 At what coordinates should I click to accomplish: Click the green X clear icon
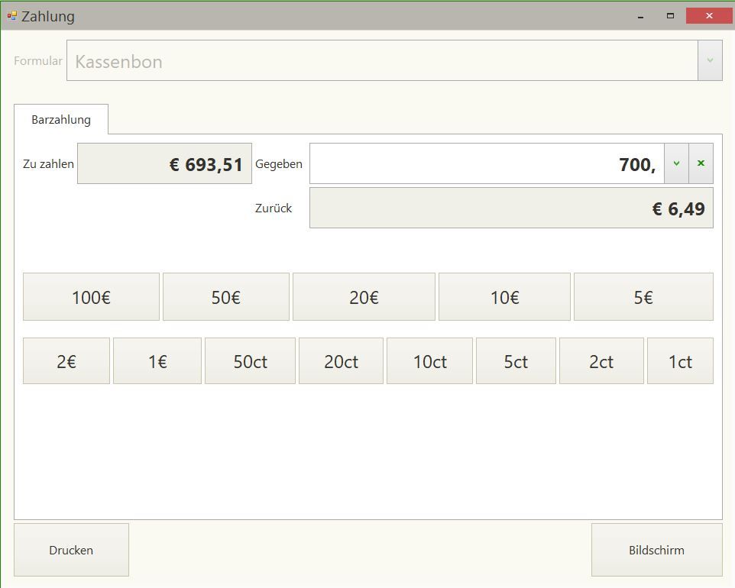coord(701,163)
